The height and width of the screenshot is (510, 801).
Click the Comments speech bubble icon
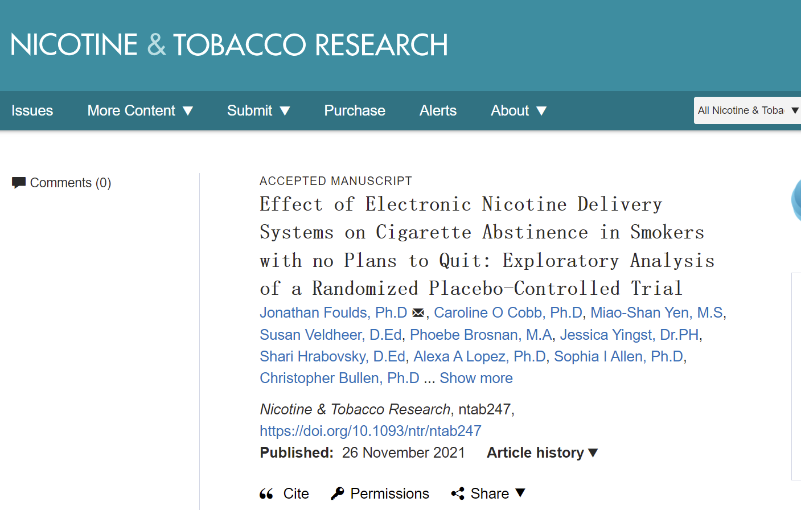point(19,183)
